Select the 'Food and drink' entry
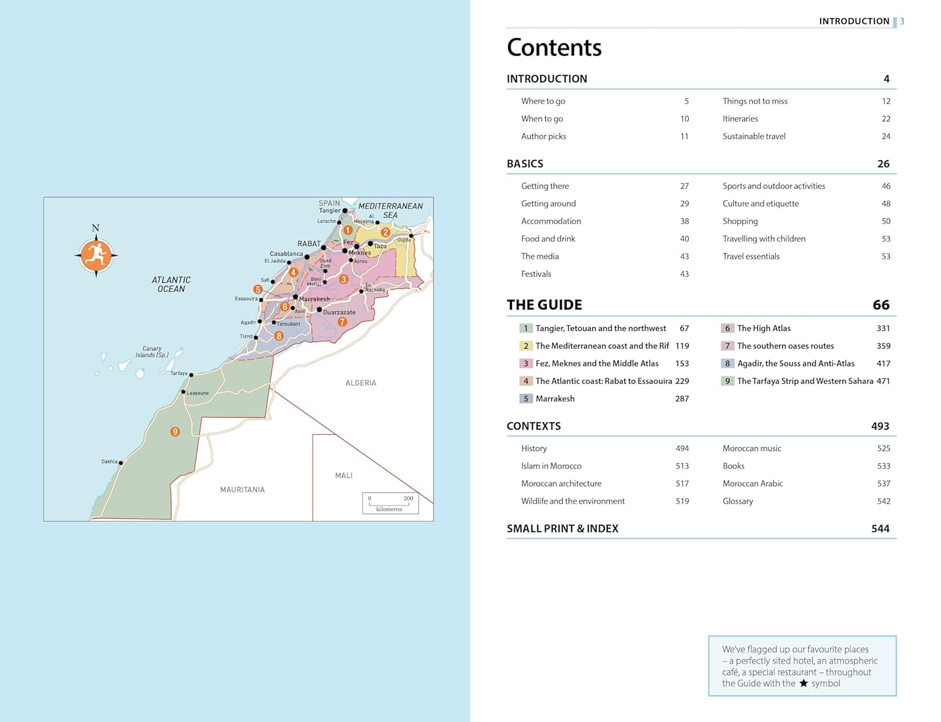 548,238
